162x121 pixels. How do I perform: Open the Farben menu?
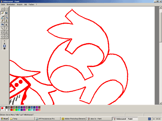pos(31,5)
